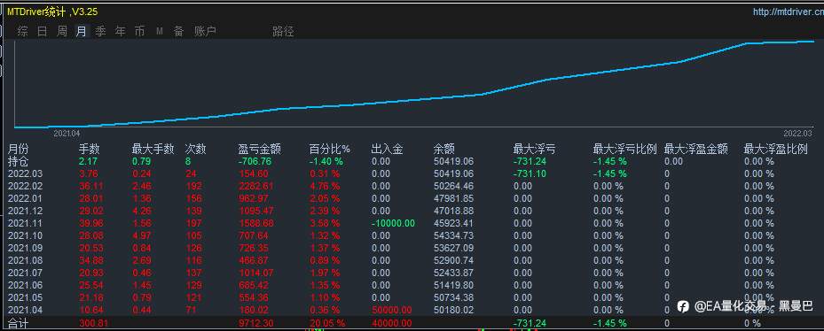Select the 持仓 row label
The height and width of the screenshot is (331, 824).
19,161
